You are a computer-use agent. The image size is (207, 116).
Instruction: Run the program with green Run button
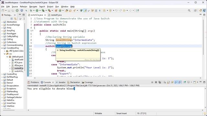(x=37, y=11)
